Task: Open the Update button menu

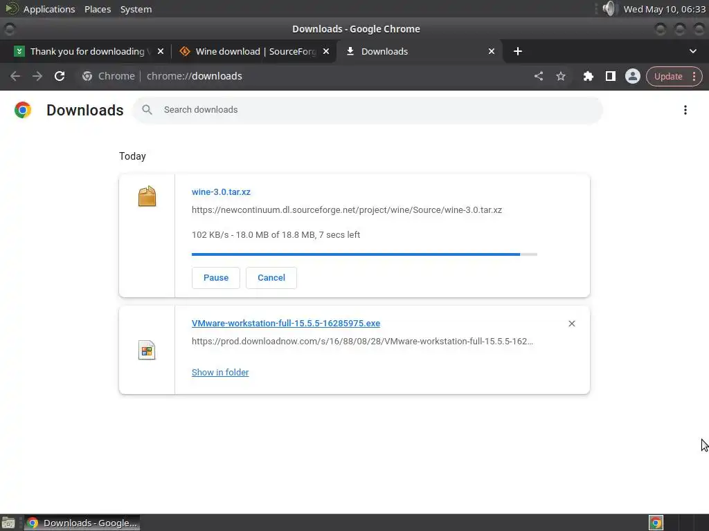Action: click(674, 76)
